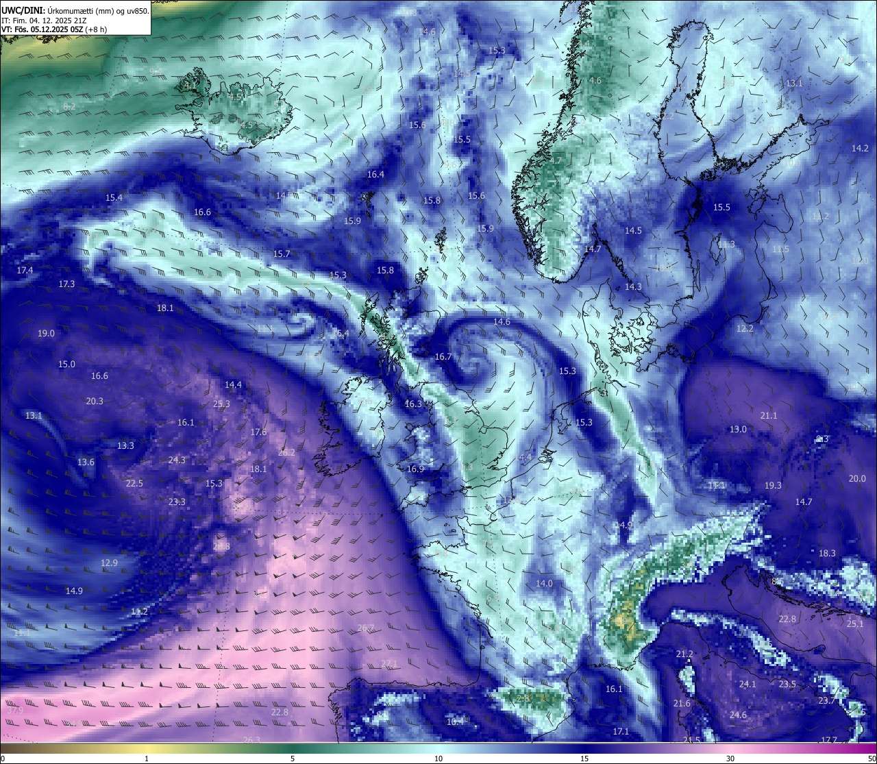
Task: Click the value 12.9 on the map
Action: 109,563
